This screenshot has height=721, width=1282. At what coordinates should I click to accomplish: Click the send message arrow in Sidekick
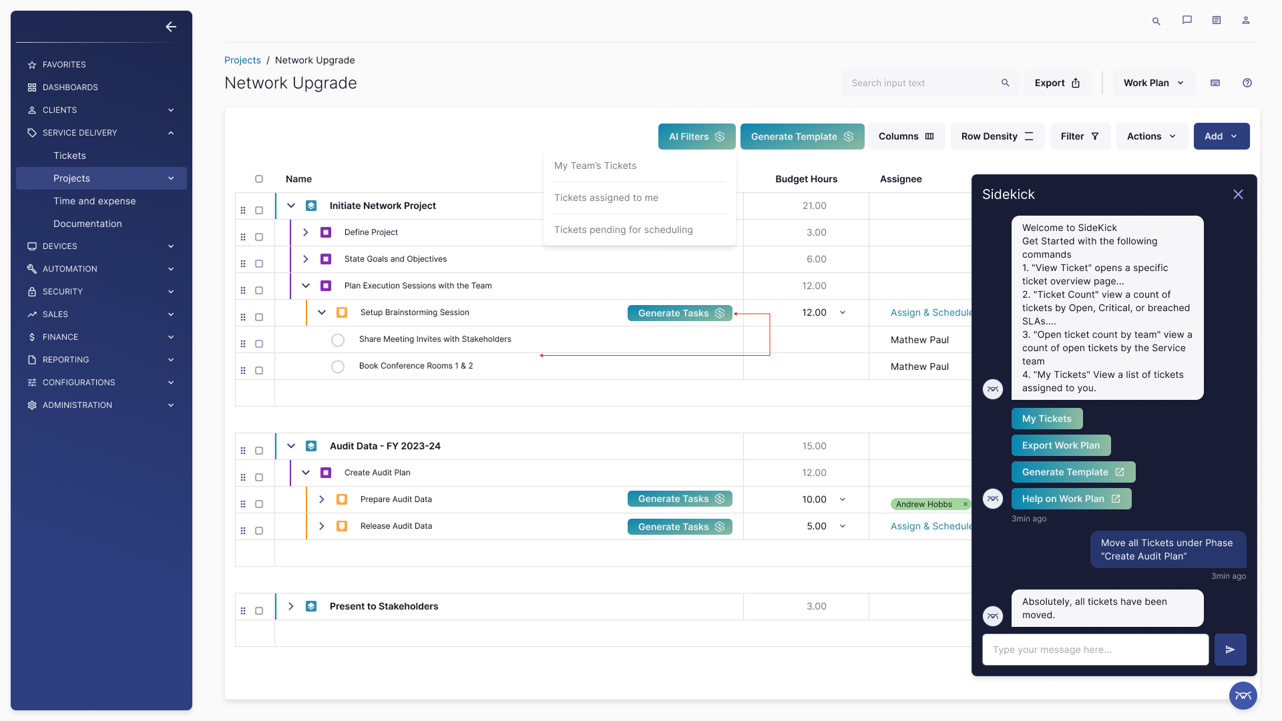1230,650
